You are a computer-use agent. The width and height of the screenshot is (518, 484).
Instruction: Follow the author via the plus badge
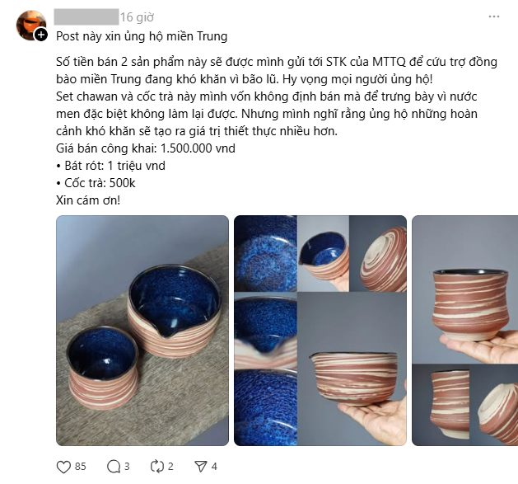(41, 35)
